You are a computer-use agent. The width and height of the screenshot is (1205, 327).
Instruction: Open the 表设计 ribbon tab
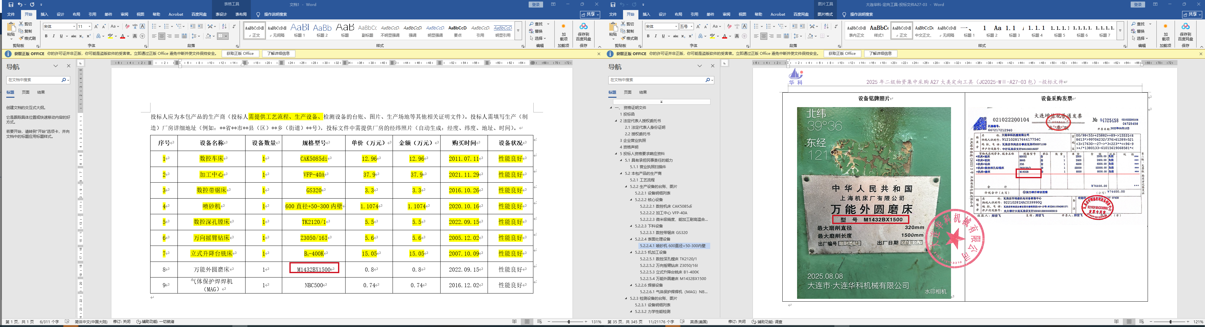221,14
